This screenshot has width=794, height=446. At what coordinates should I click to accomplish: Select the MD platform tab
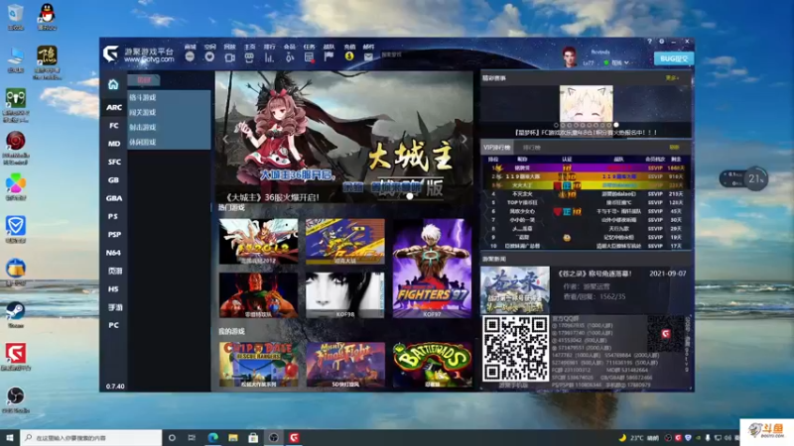(113, 144)
